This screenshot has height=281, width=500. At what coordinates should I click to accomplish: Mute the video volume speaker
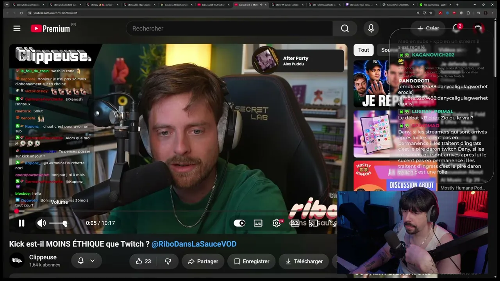tap(41, 223)
